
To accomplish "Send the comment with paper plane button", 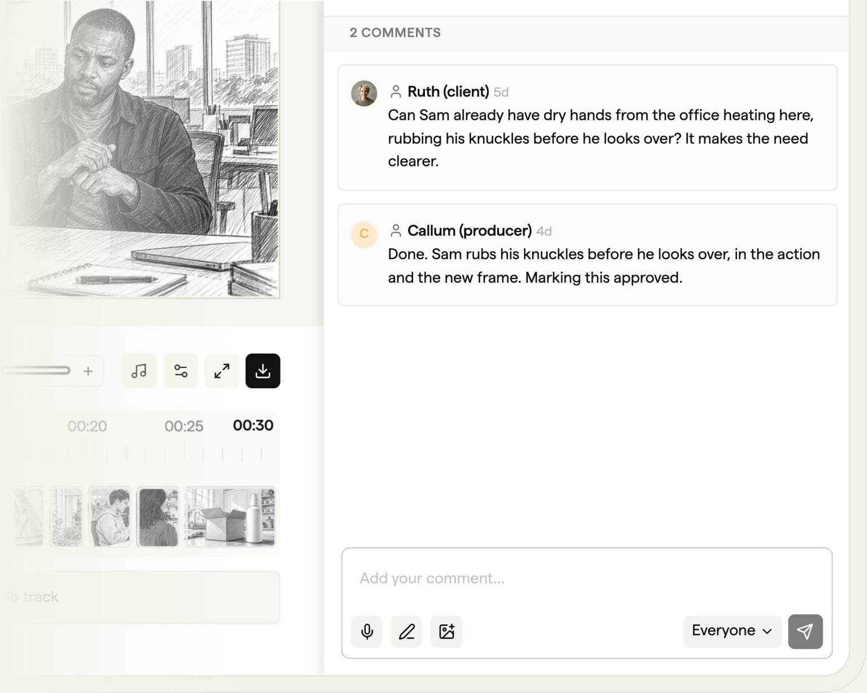I will (x=805, y=631).
